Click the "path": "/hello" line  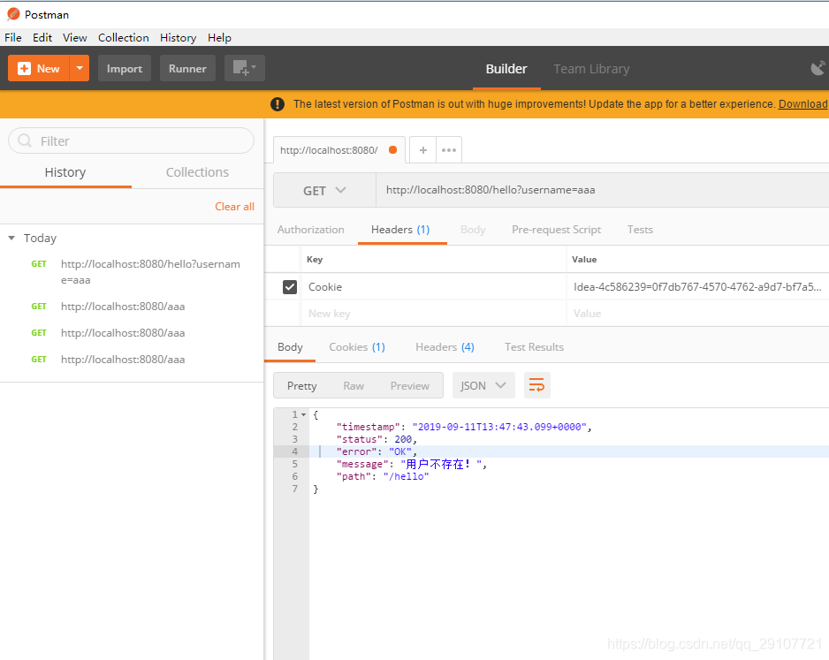pyautogui.click(x=383, y=476)
